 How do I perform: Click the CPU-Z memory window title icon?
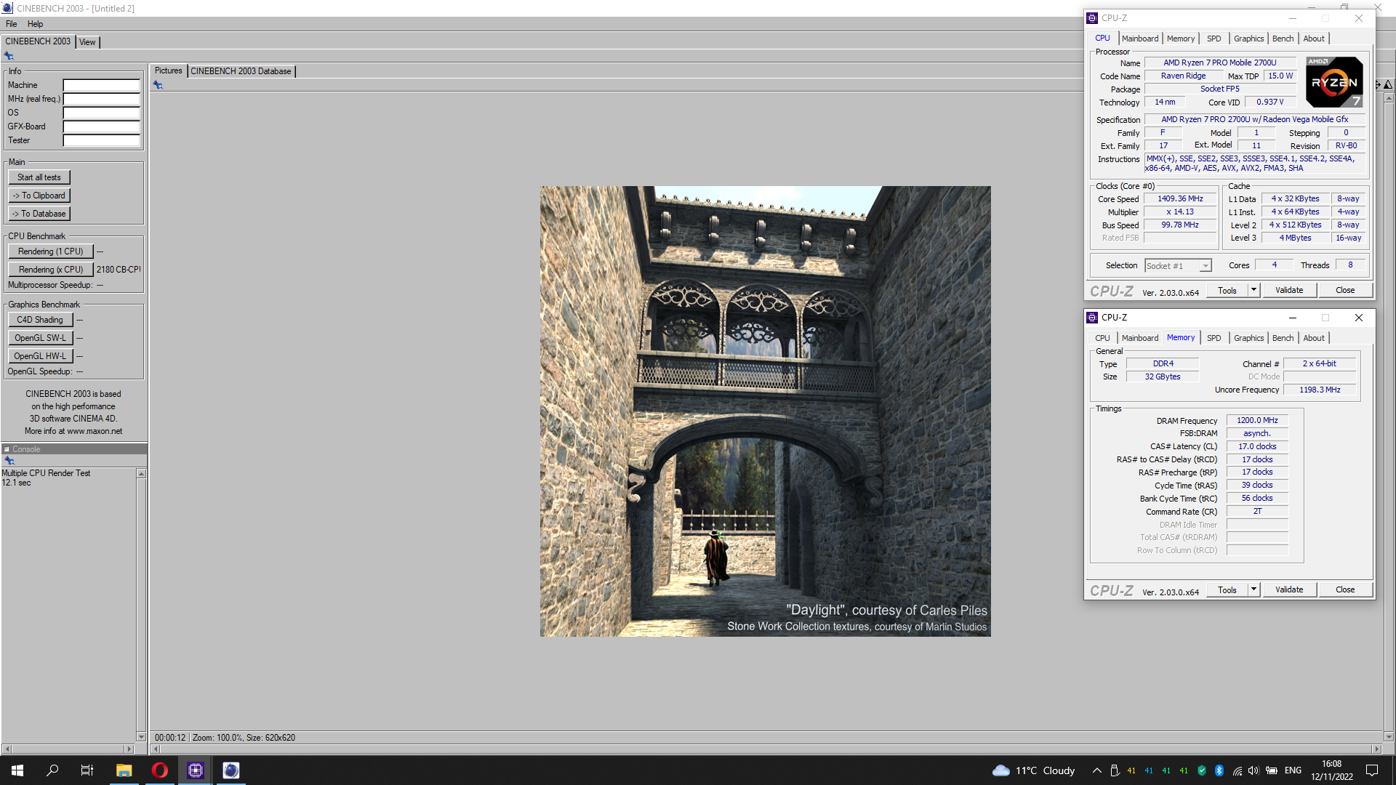[1092, 318]
